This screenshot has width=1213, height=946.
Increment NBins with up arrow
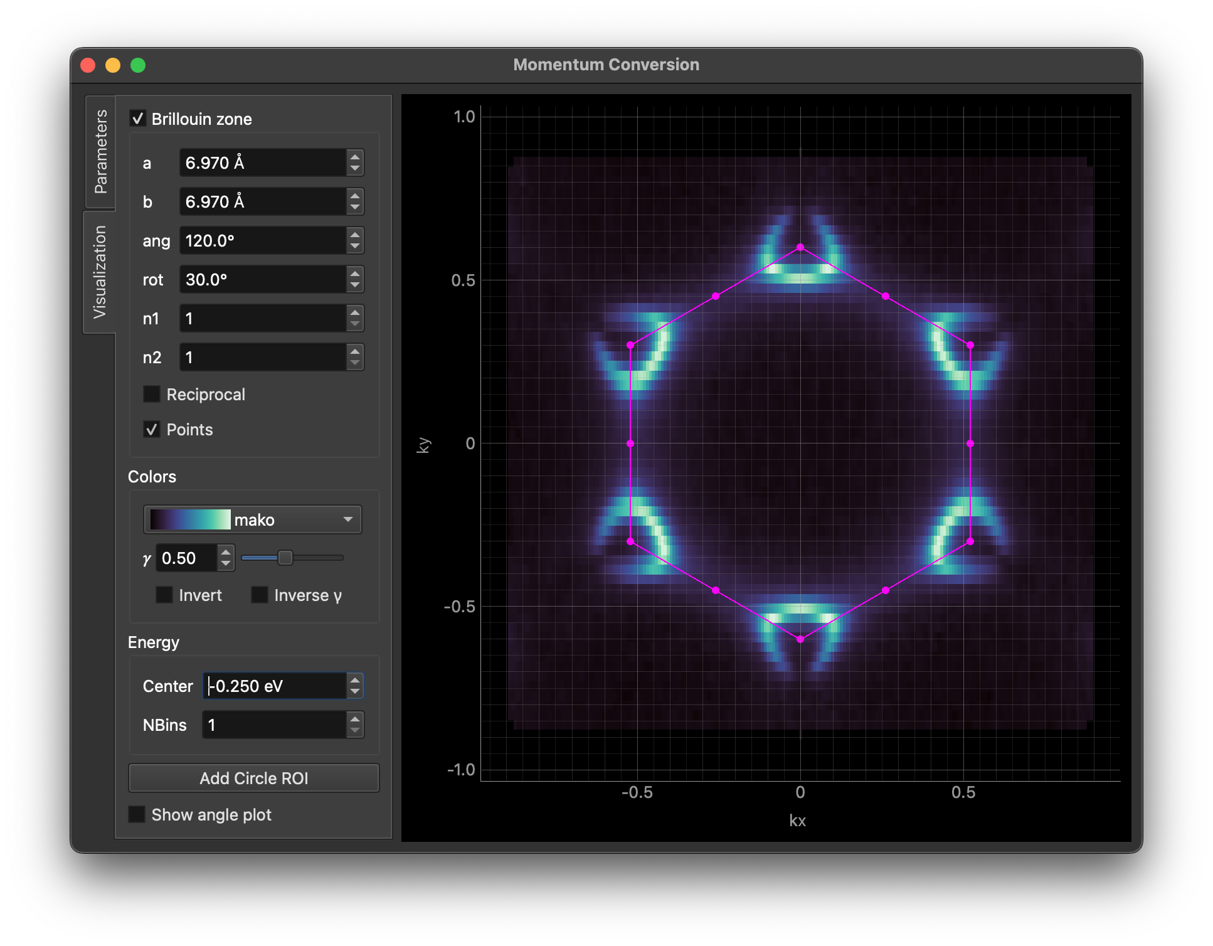point(355,718)
